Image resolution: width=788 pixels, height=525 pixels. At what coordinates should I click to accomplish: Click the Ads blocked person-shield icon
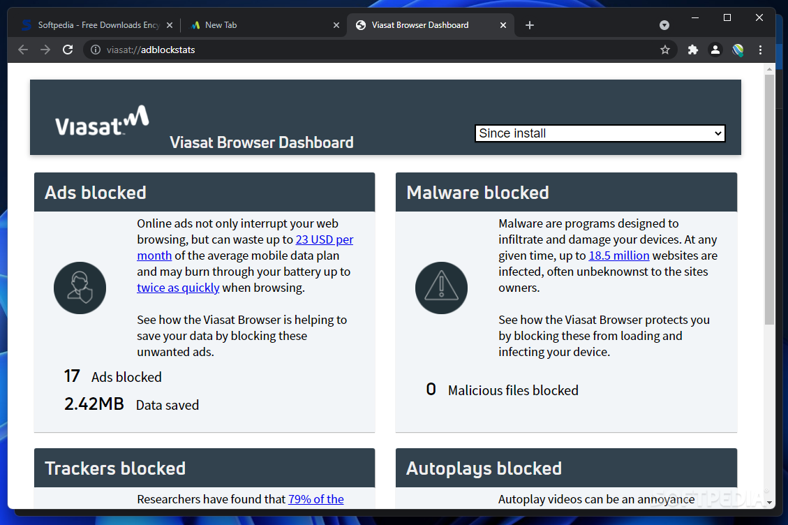point(80,288)
